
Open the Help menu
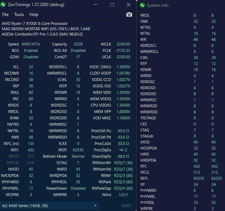click(x=34, y=15)
